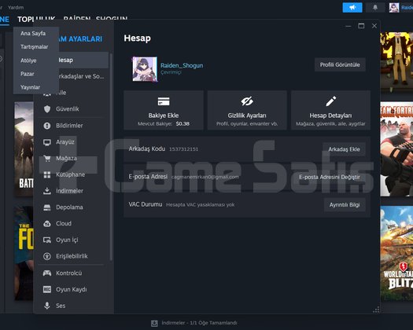
Task: Open the İndirmeler download icon
Action: point(47,191)
